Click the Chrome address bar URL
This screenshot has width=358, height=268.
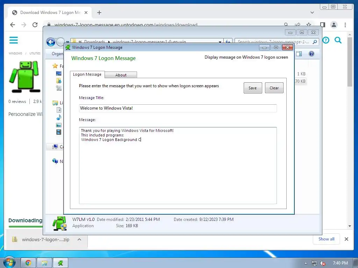click(x=126, y=25)
